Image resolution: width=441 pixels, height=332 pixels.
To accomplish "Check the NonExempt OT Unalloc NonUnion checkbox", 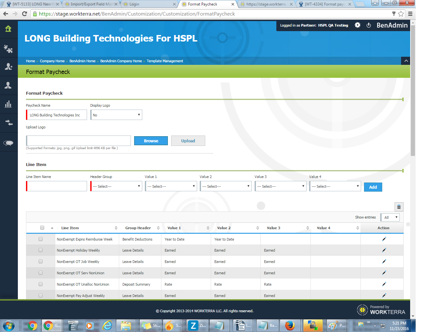I will click(x=41, y=284).
